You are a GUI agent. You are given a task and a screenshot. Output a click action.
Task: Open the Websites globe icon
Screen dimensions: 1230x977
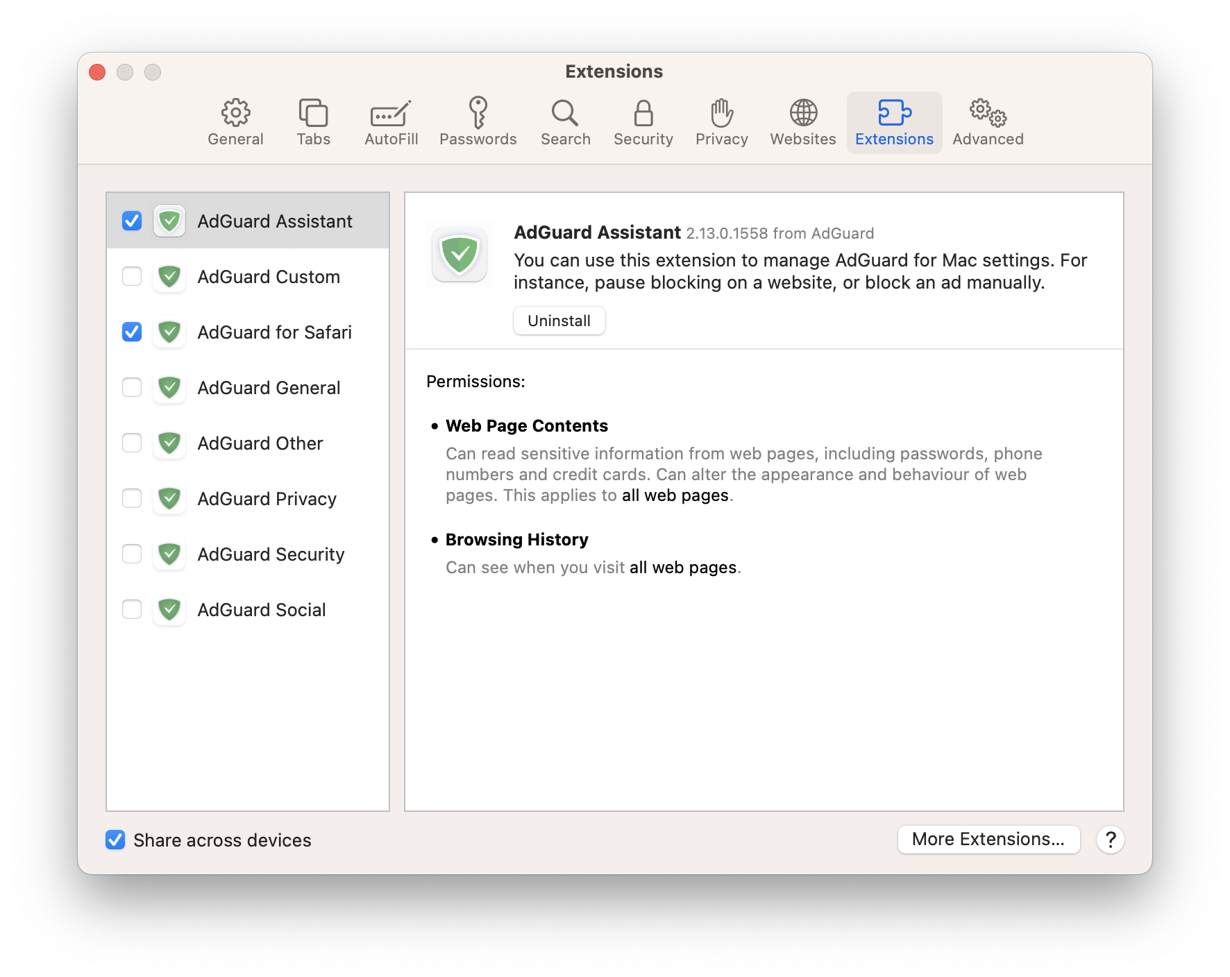[803, 112]
